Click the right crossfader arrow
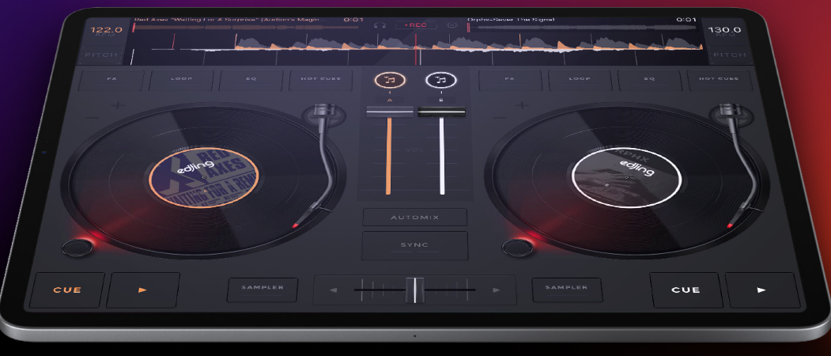The width and height of the screenshot is (831, 356). 496,290
